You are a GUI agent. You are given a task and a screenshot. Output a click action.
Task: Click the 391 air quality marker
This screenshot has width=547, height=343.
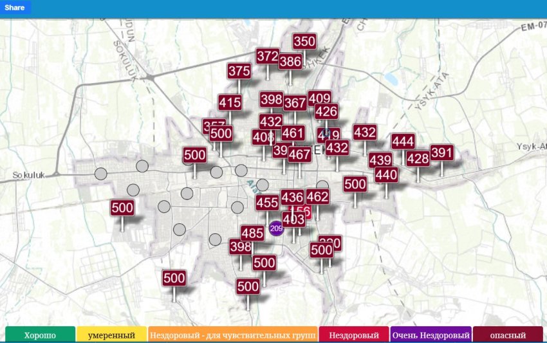(x=442, y=153)
